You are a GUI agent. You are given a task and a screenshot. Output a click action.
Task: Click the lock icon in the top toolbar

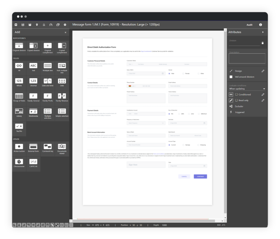click(44, 24)
